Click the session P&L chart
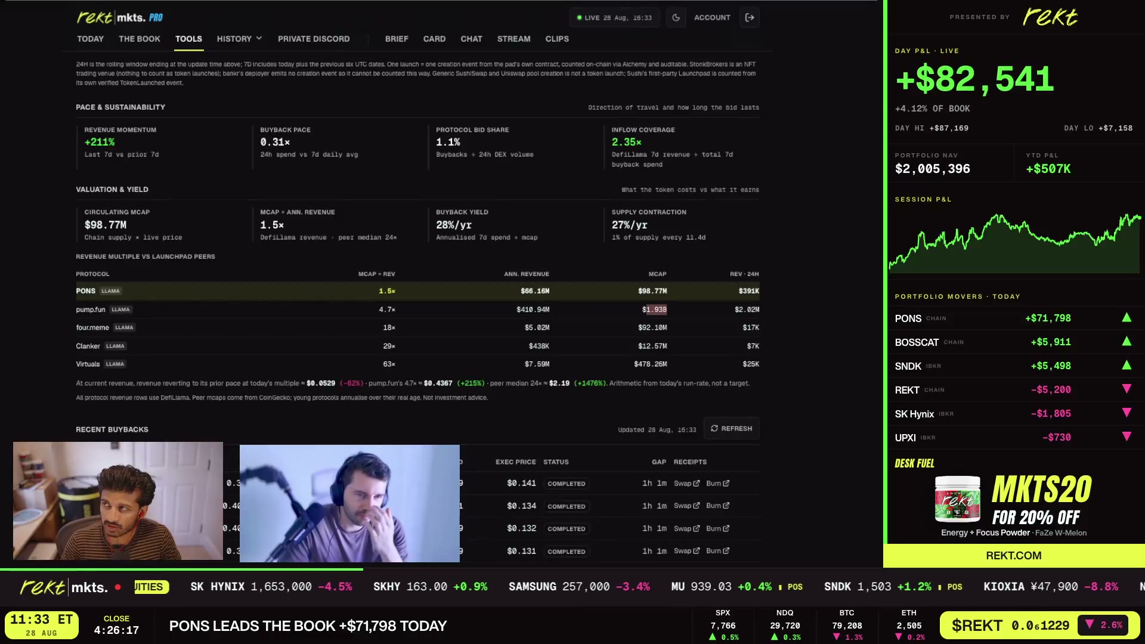 (1014, 242)
